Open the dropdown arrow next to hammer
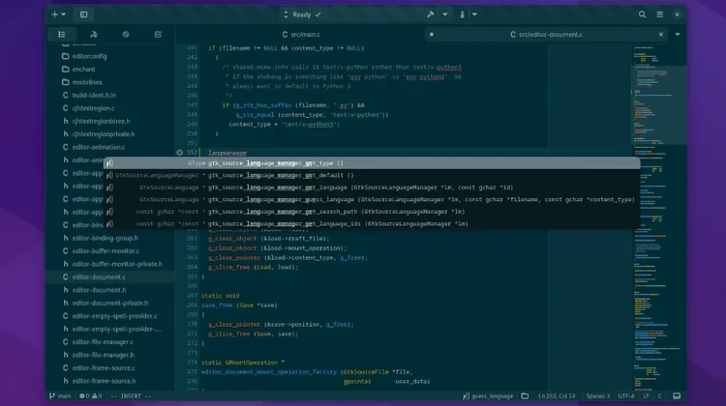This screenshot has width=726, height=406. click(445, 14)
